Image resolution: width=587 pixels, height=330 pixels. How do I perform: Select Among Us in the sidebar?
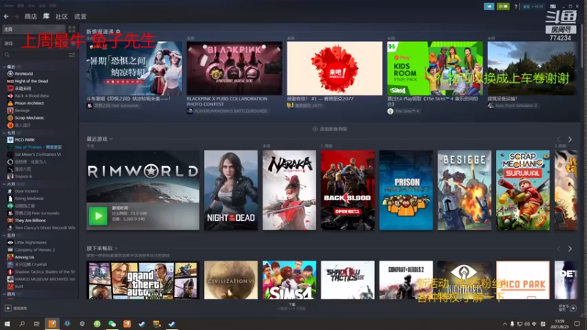click(x=24, y=257)
